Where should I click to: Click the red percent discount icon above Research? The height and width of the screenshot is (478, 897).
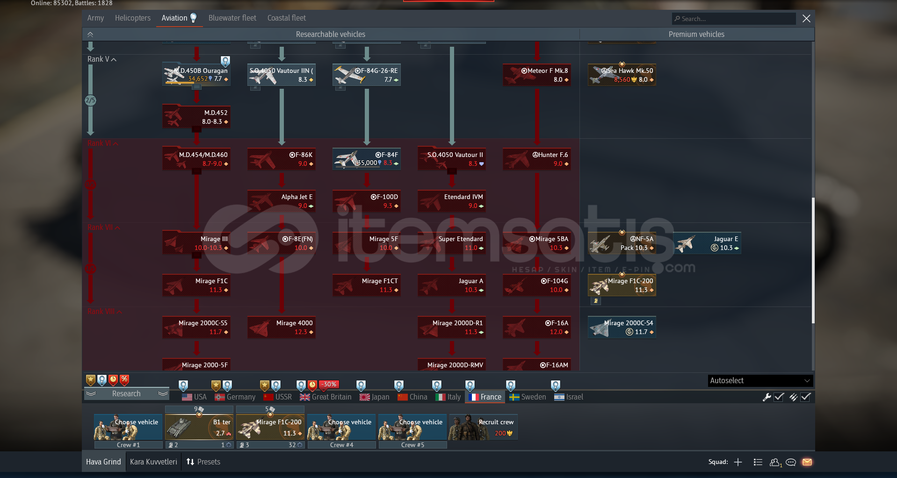click(x=124, y=380)
